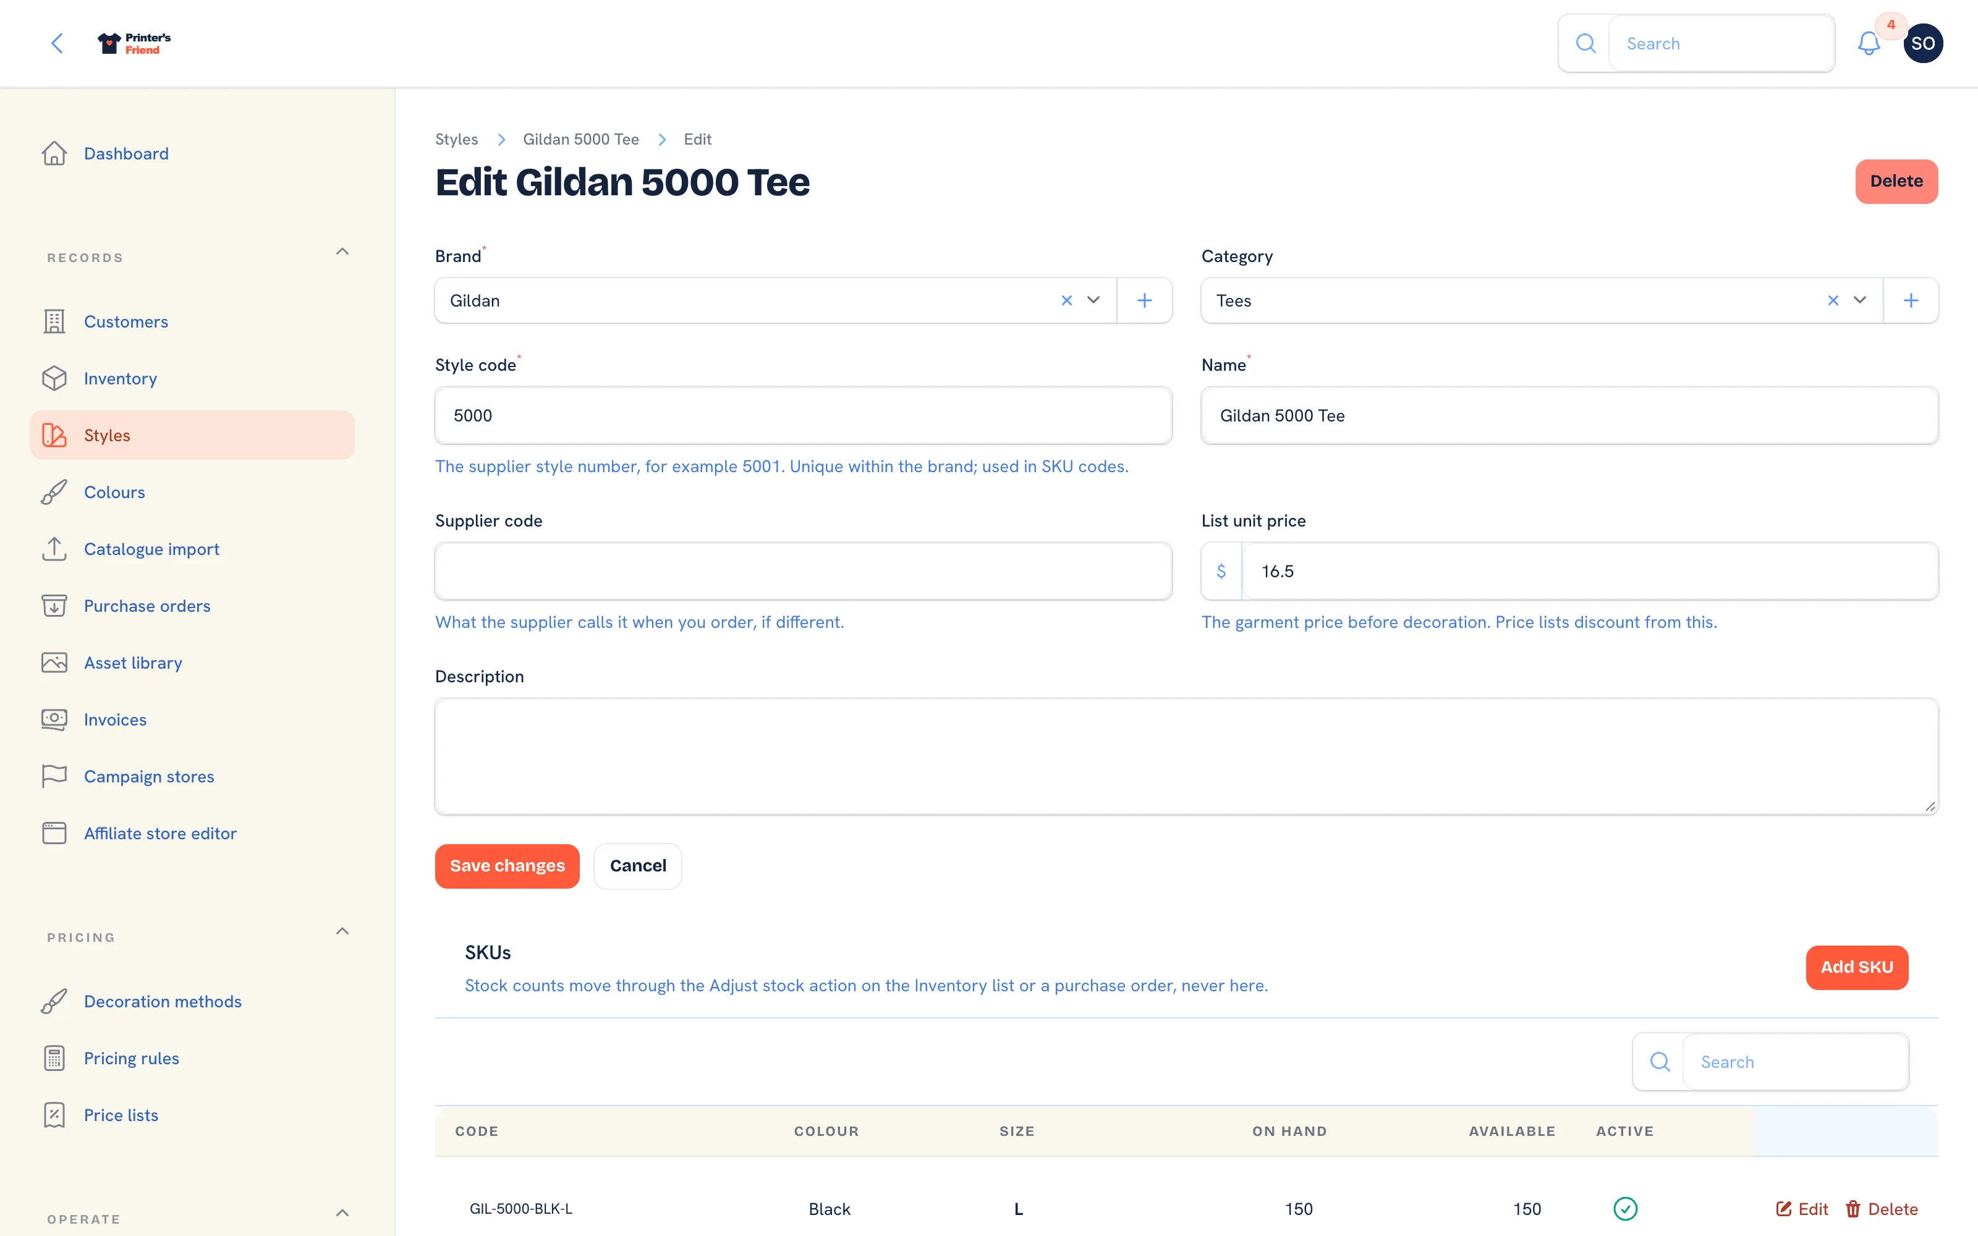The height and width of the screenshot is (1236, 1978).
Task: Click the Pricing rules calculator icon
Action: point(54,1059)
